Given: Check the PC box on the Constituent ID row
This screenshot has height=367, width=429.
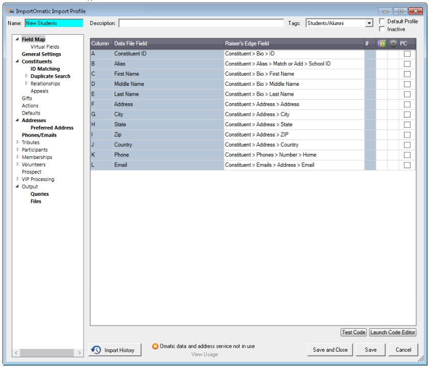Looking at the screenshot, I should coord(407,54).
